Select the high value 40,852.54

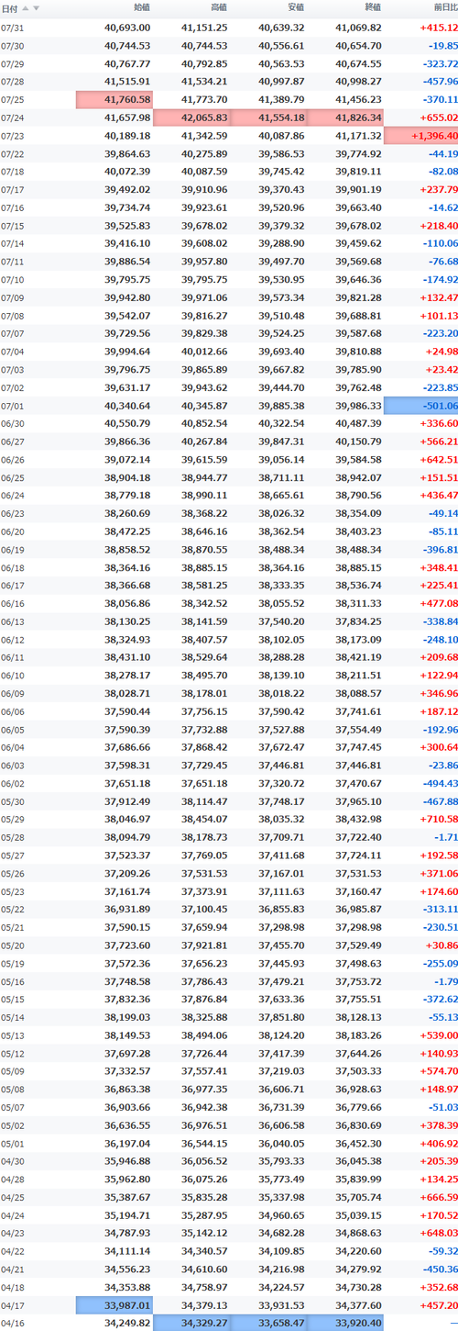click(x=204, y=423)
